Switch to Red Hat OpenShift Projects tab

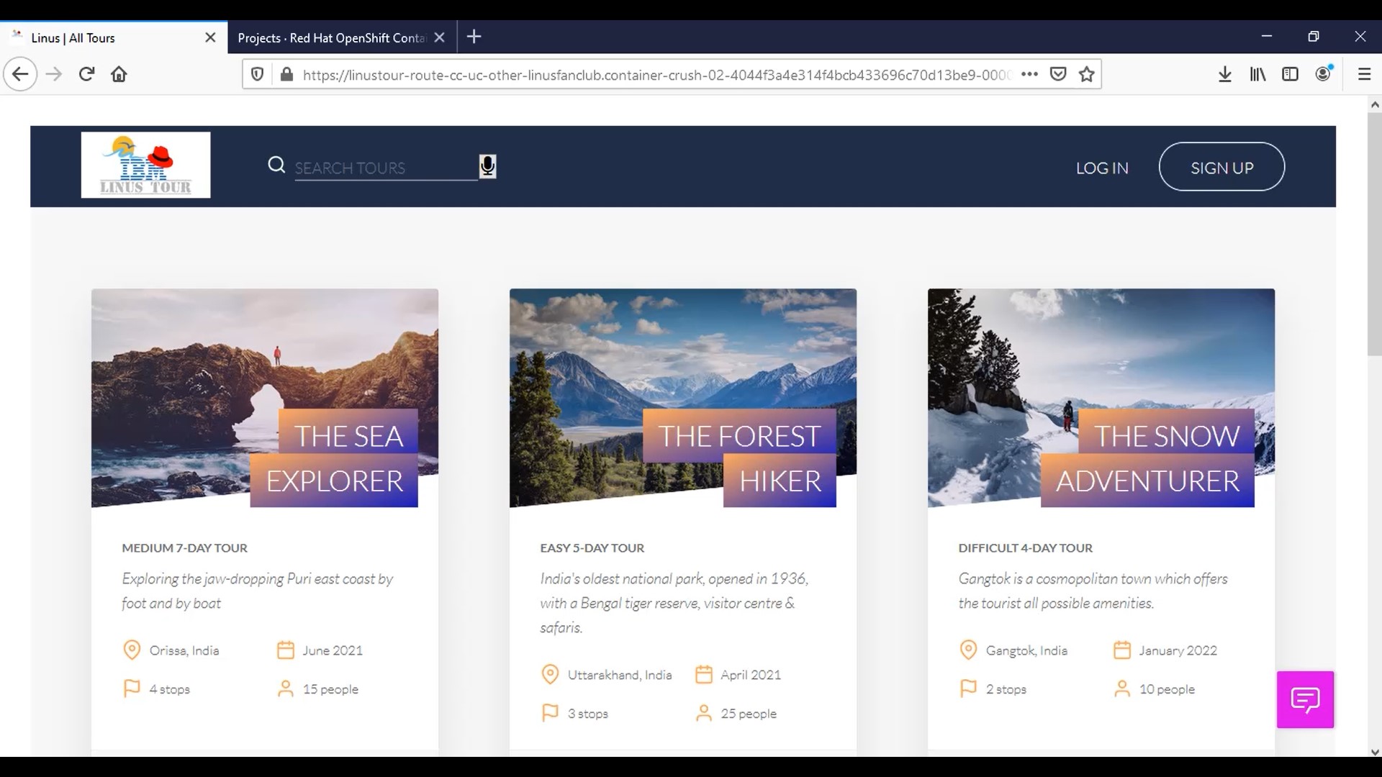(x=331, y=37)
